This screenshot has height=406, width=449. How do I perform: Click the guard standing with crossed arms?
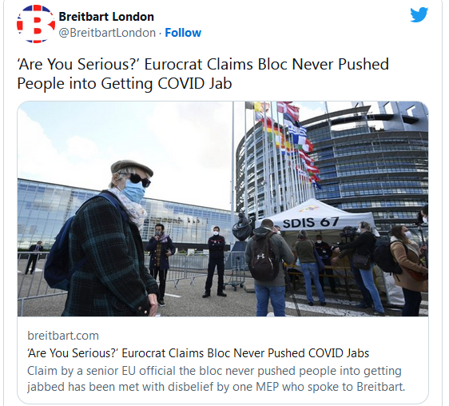click(215, 261)
